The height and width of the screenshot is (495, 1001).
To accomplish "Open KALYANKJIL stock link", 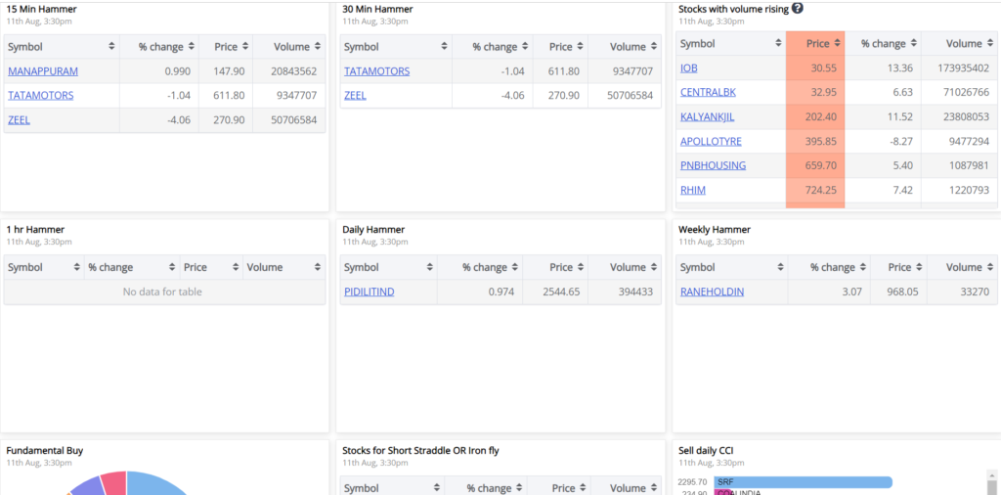I will coord(710,116).
